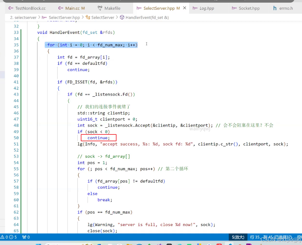Click 'continue;' on line 39
302x245 pixels.
tap(78, 70)
